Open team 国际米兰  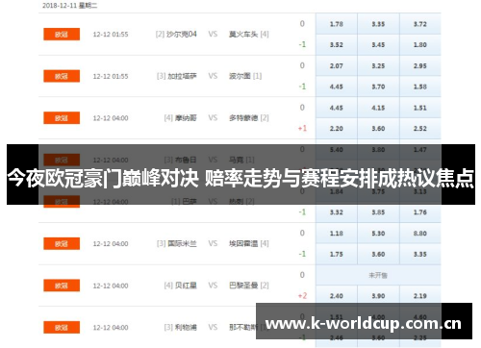pyautogui.click(x=182, y=244)
